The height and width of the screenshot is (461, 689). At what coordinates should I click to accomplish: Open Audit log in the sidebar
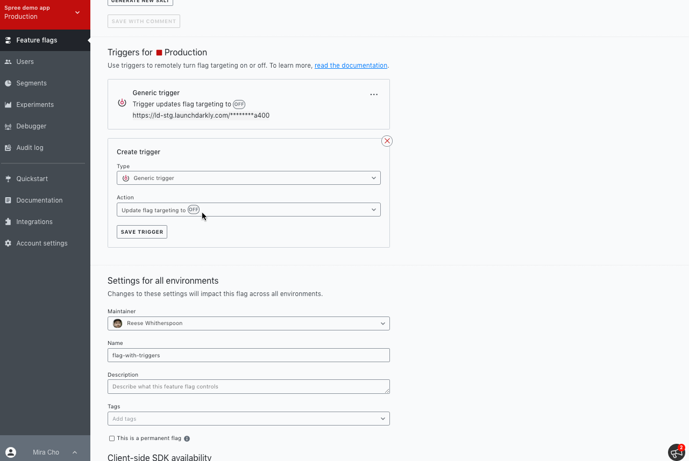tap(30, 148)
